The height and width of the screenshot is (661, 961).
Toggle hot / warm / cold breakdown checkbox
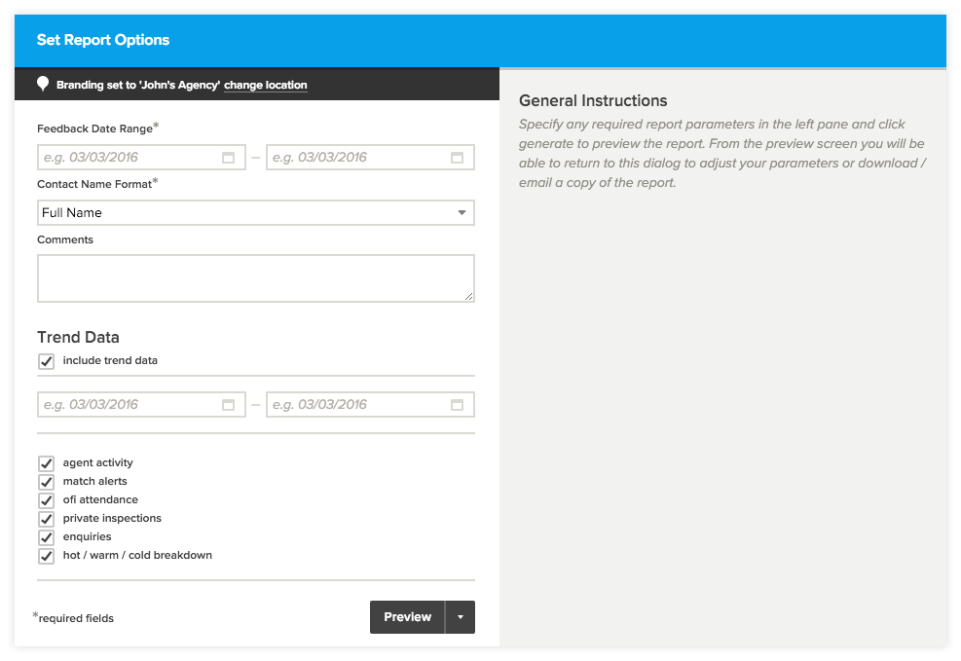[47, 556]
